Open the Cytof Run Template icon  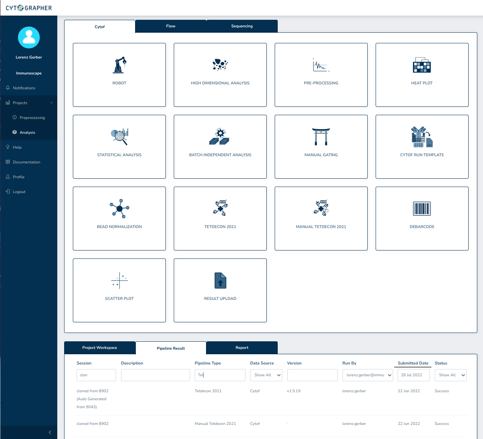[422, 137]
